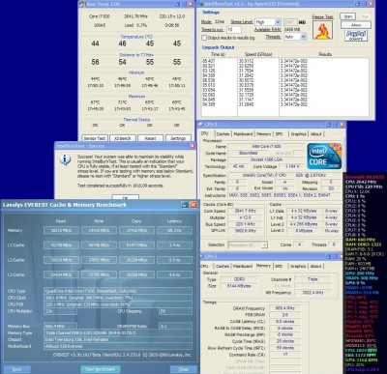Click Save in Everest benchmark window

(16, 369)
